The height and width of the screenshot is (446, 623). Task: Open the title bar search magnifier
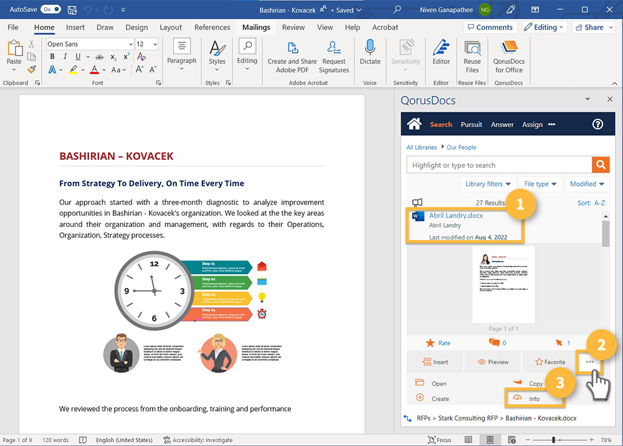[x=396, y=9]
